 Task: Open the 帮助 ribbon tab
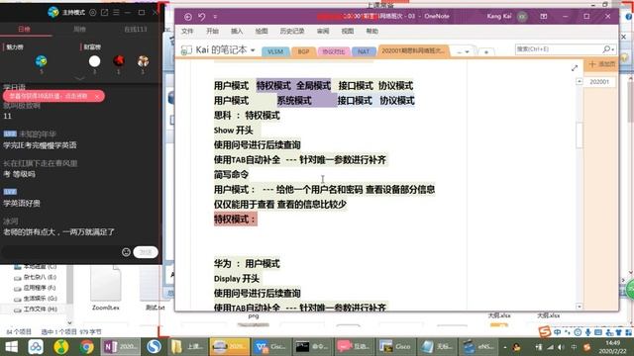(x=372, y=31)
